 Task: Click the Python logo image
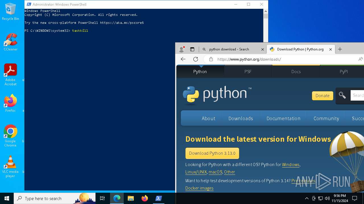(x=217, y=94)
